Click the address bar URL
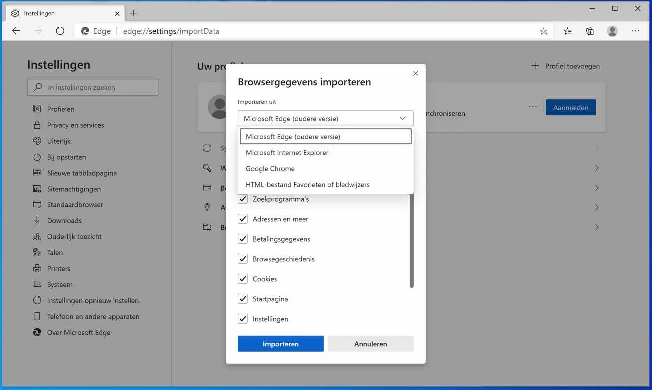The image size is (652, 390). click(171, 31)
